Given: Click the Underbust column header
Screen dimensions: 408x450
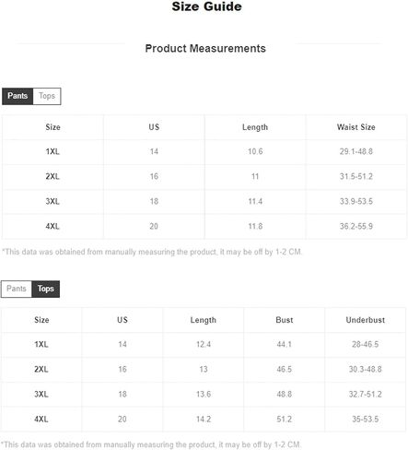Looking at the screenshot, I should click(366, 320).
